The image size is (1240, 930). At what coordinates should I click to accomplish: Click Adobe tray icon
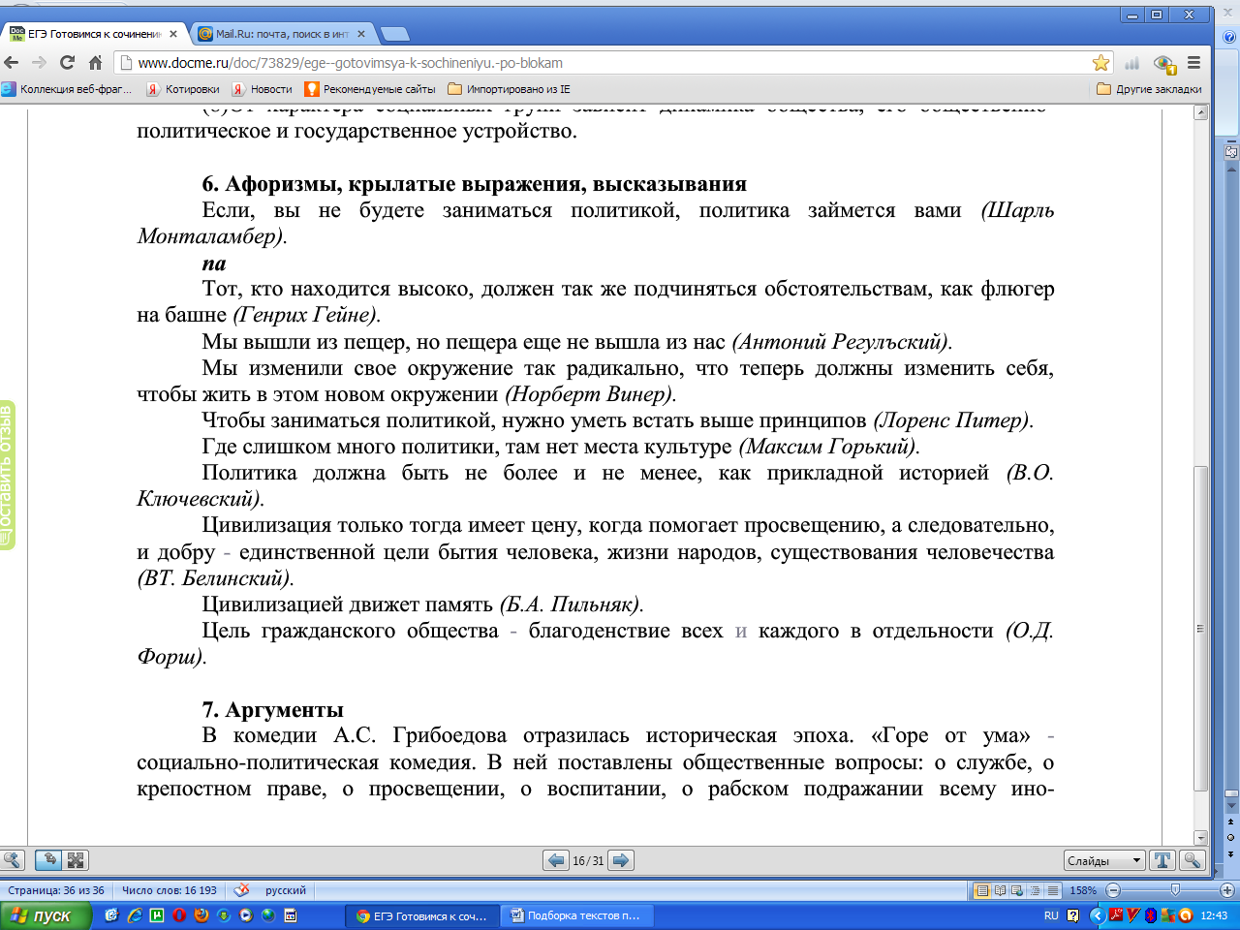pyautogui.click(x=1116, y=914)
